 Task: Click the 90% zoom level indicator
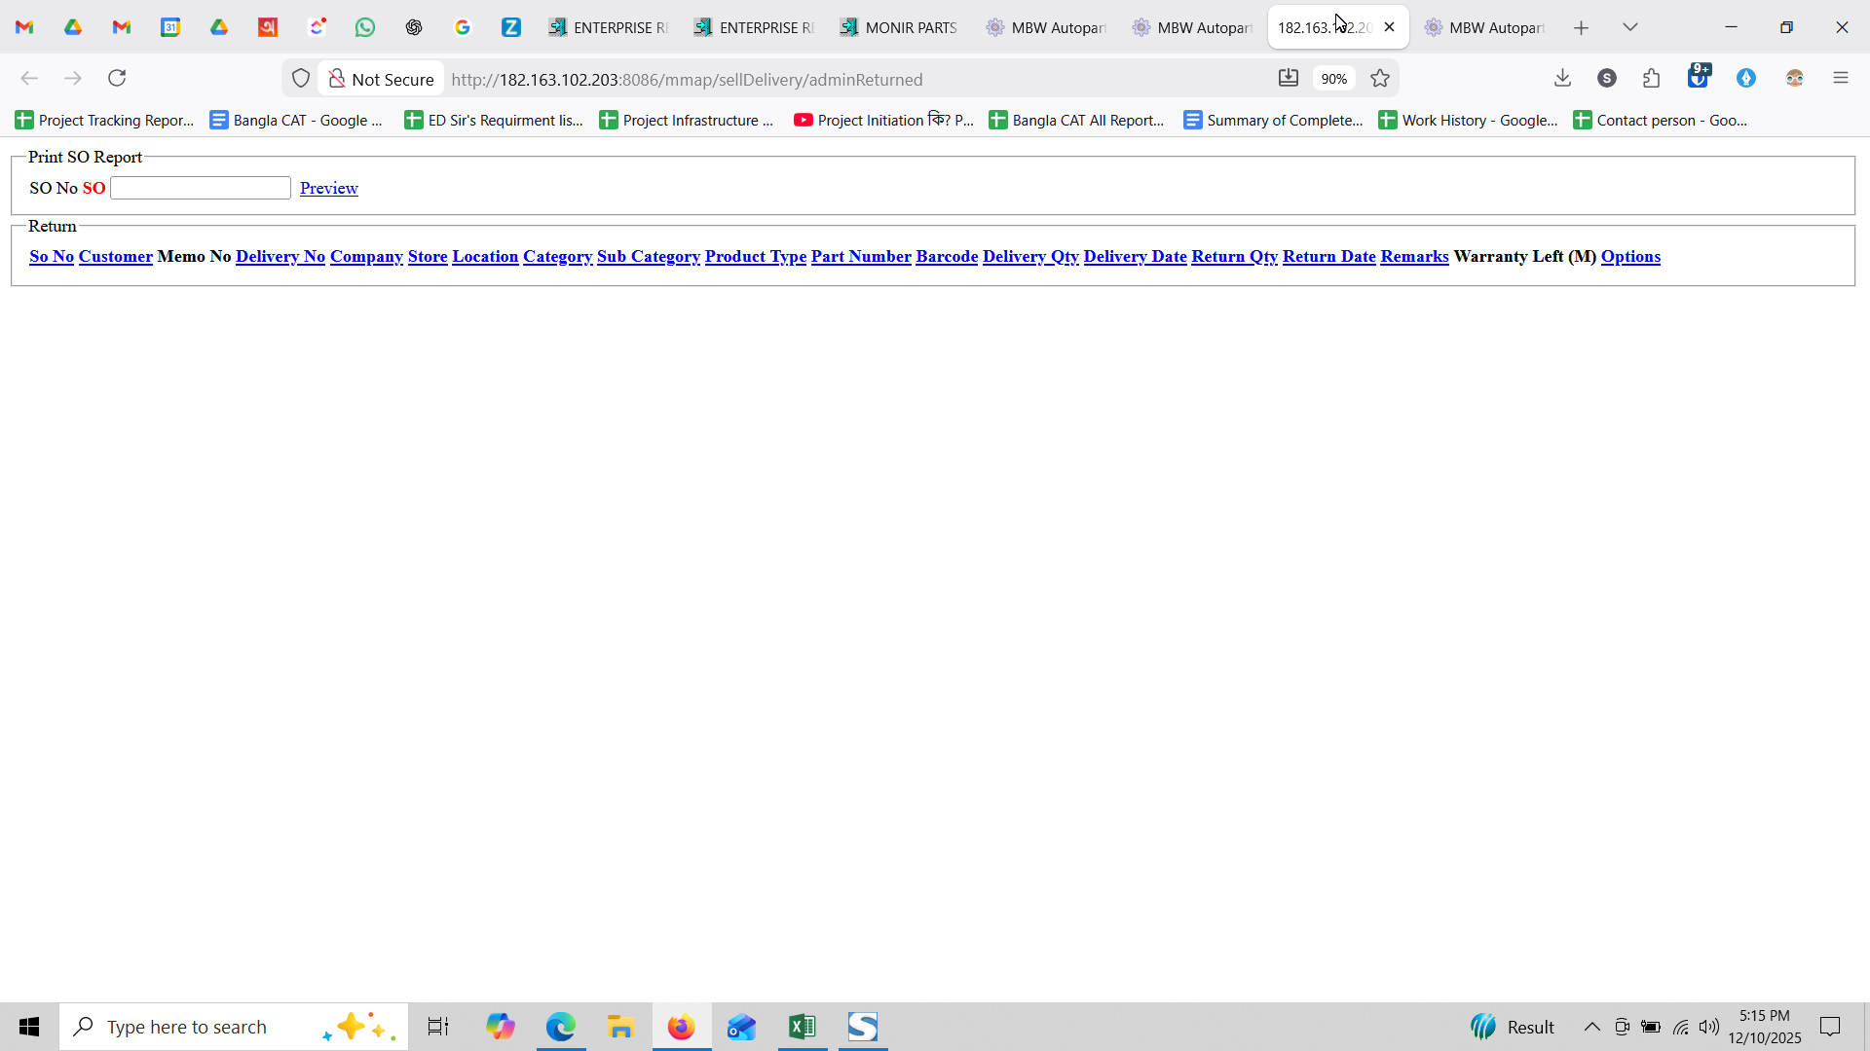pyautogui.click(x=1333, y=79)
